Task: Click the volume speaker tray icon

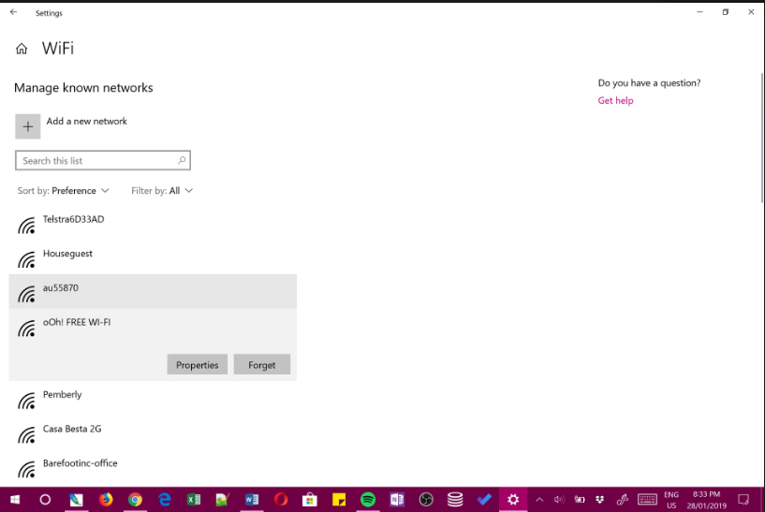Action: pos(559,499)
